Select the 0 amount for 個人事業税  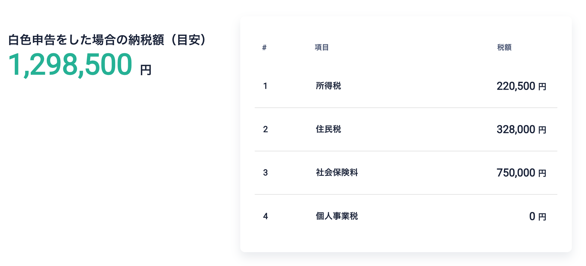click(x=532, y=216)
